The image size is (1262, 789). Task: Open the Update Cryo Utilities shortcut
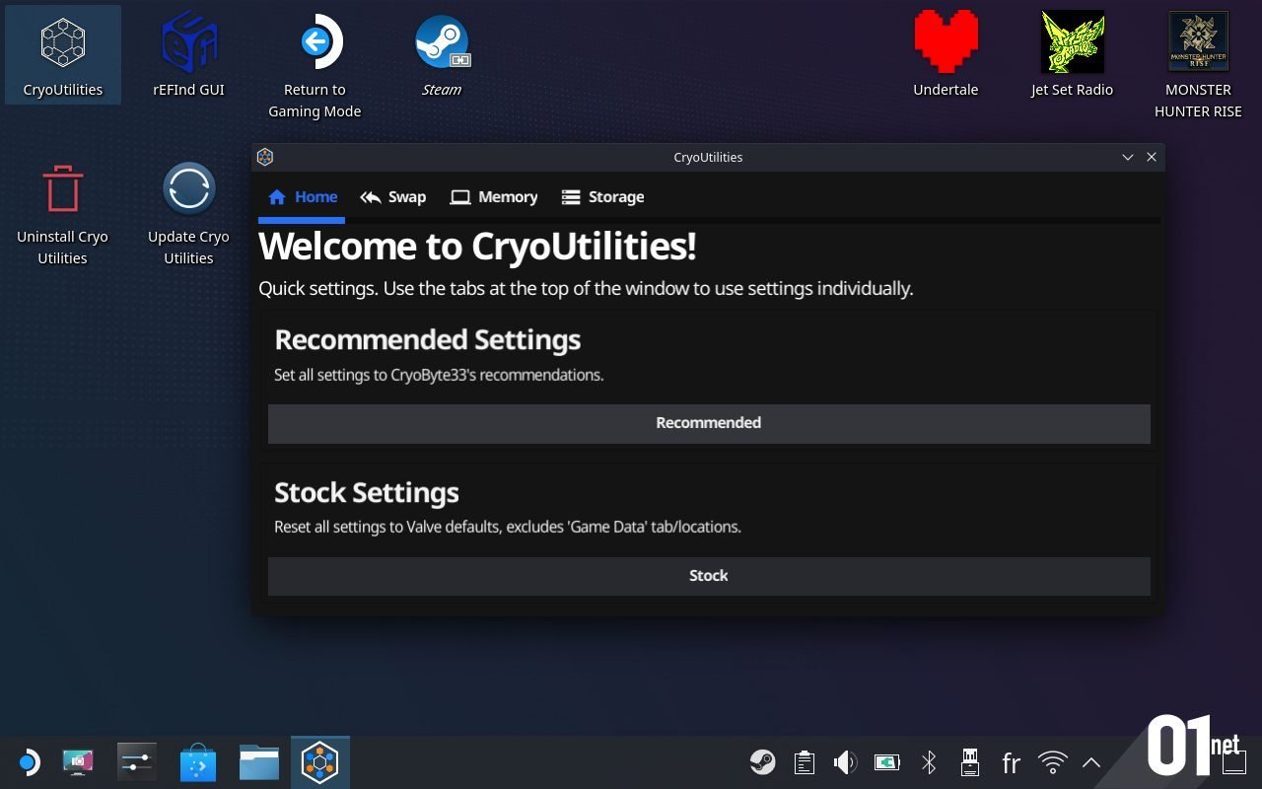(x=188, y=214)
